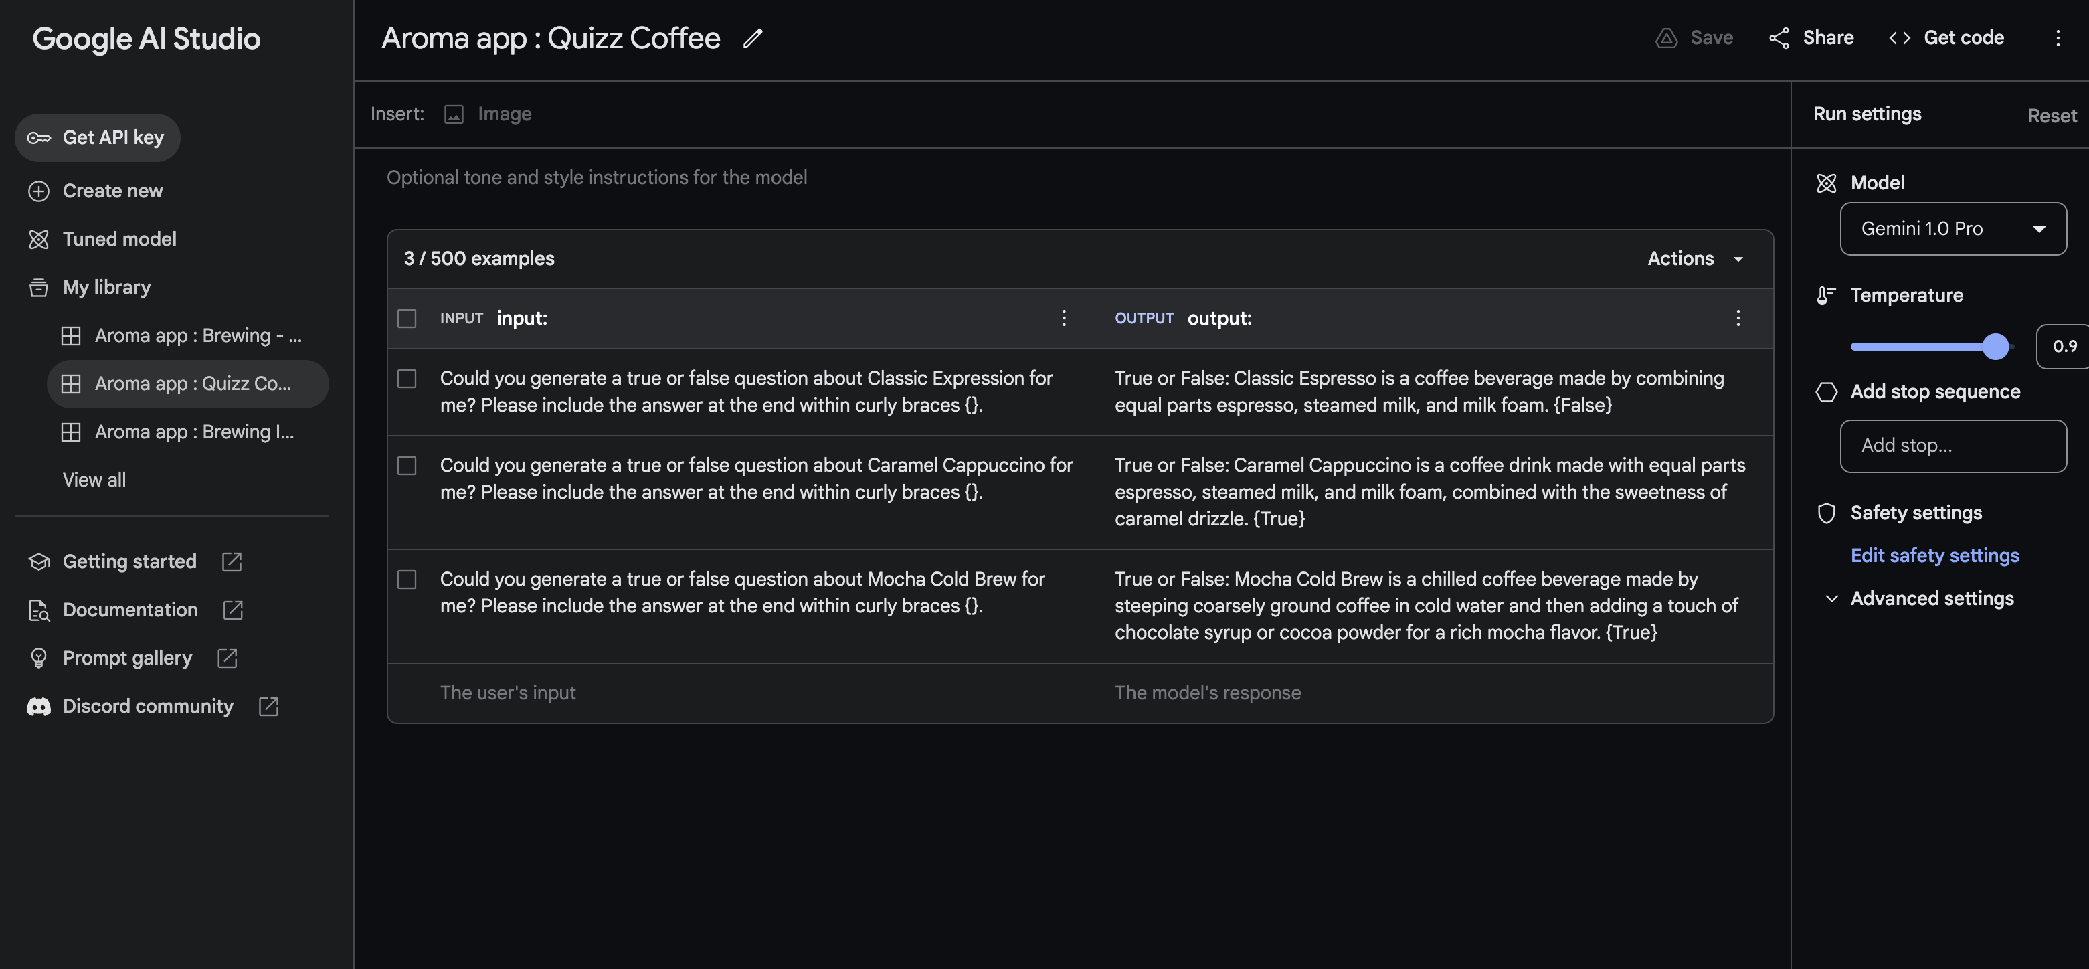Open the Gemini 1.0 Pro model selector
Screen dimensions: 2089x969
tap(1952, 228)
